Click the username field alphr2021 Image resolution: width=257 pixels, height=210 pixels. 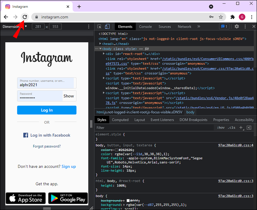point(47,83)
